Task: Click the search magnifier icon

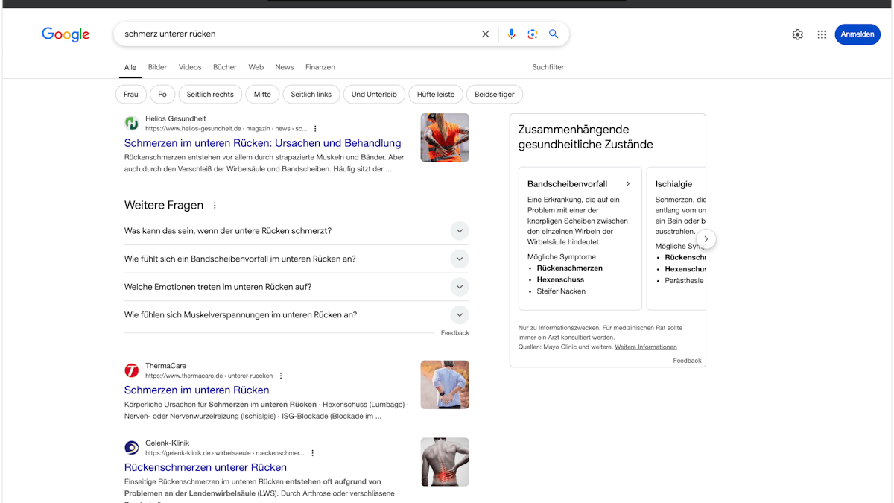Action: (554, 34)
